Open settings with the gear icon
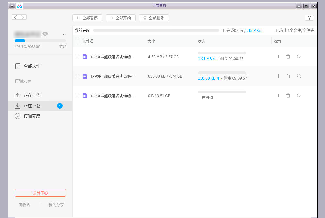Image resolution: width=325 pixels, height=218 pixels. click(x=309, y=18)
